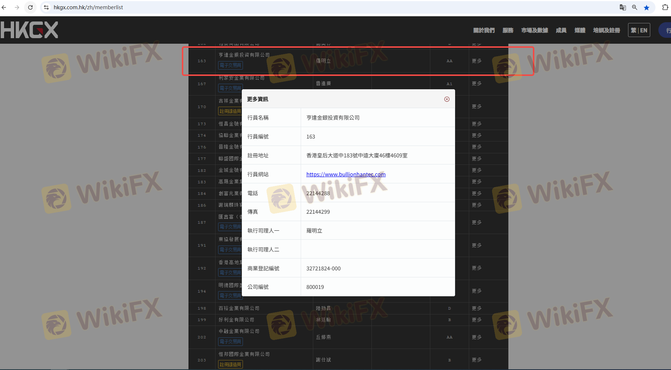Select business registration number 32721824-000

(x=323, y=269)
